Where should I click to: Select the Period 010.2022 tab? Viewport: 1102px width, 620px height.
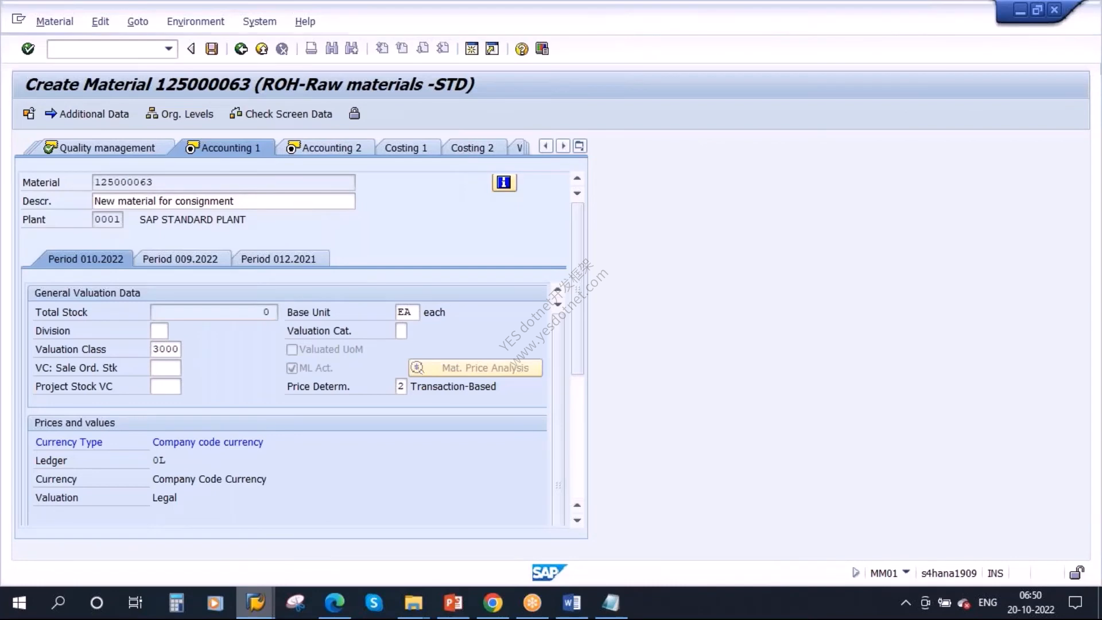pos(86,259)
